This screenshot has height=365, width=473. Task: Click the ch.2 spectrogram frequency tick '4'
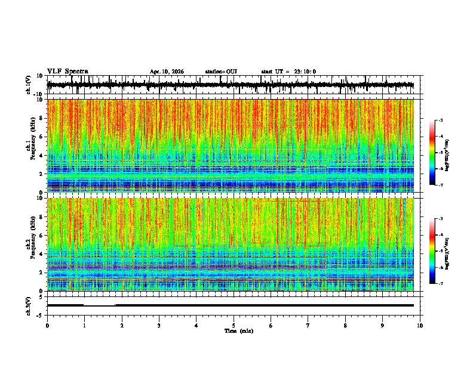[42, 254]
